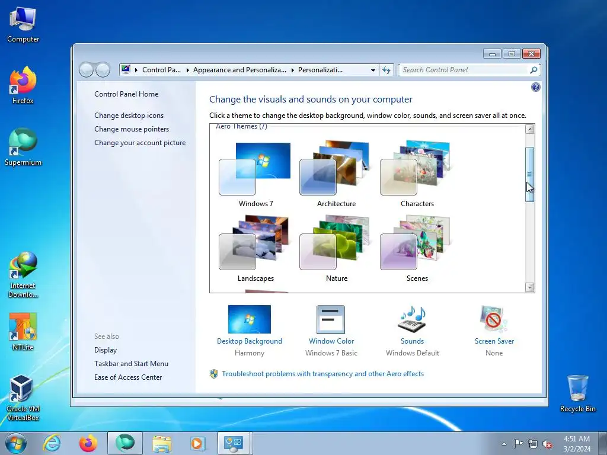Click the Window Color text link

[x=331, y=341]
